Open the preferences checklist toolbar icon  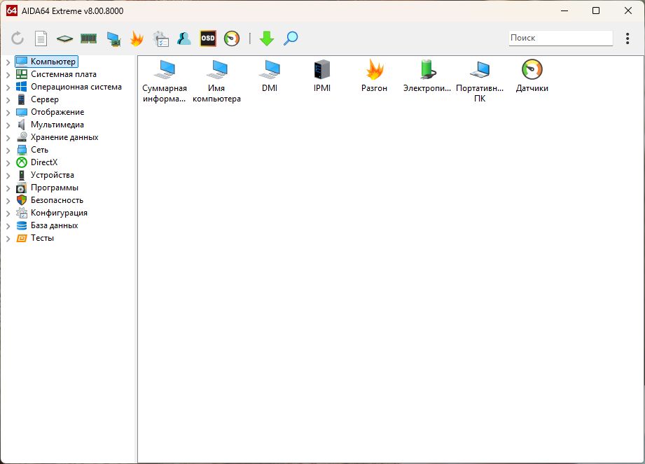160,38
